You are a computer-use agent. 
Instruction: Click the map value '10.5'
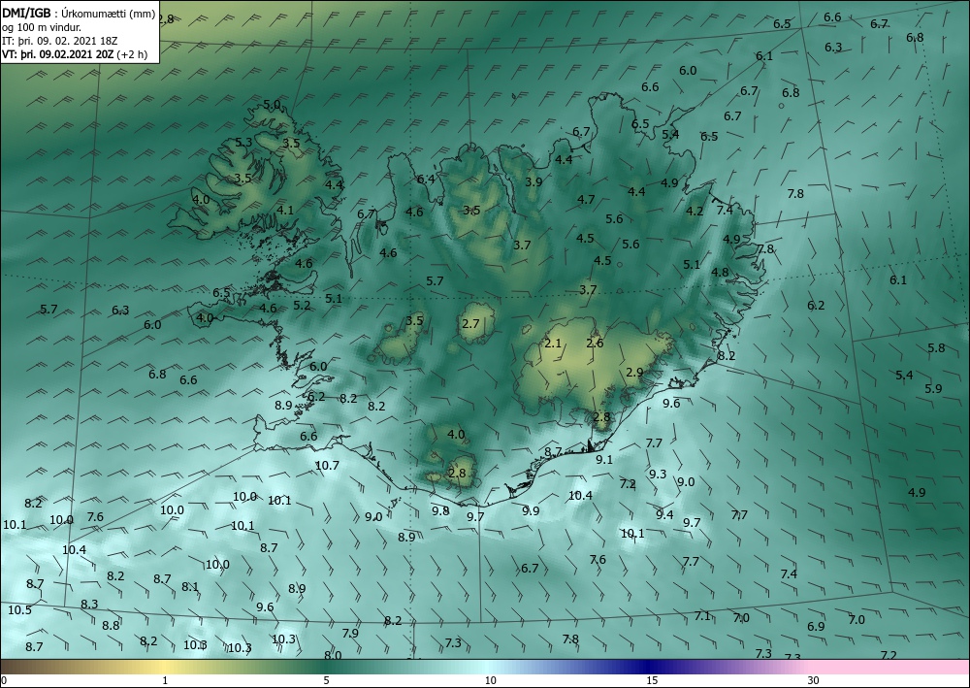[19, 609]
